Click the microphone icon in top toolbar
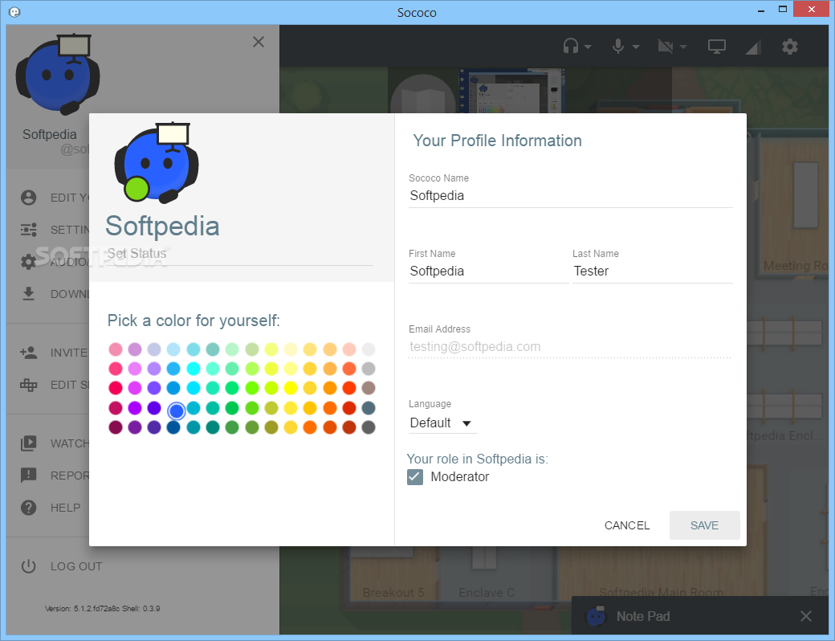Screen dimensions: 835x641 pyautogui.click(x=617, y=47)
